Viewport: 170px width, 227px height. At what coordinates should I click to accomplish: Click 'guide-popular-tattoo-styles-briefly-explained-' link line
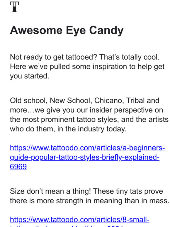(85, 157)
